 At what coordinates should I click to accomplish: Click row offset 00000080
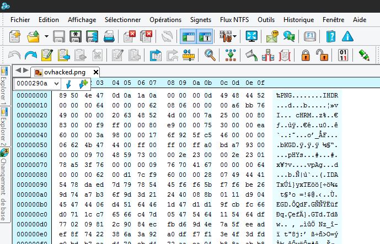point(32,175)
